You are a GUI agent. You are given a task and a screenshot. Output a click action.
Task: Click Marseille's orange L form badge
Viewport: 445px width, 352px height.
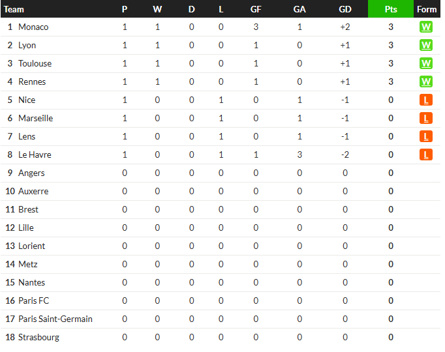pyautogui.click(x=425, y=118)
